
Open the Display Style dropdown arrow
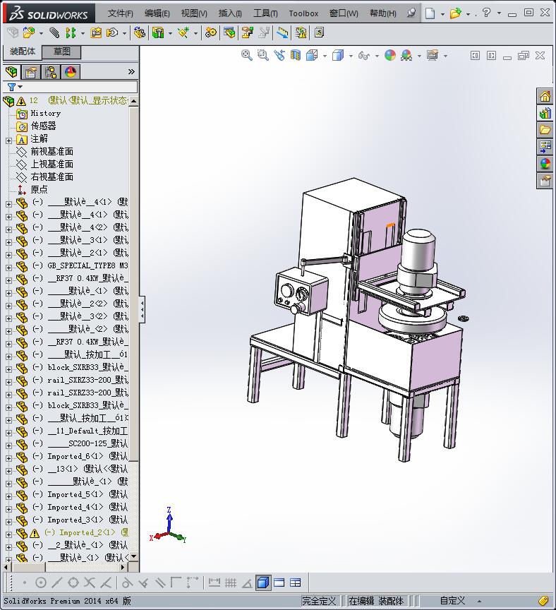click(351, 56)
